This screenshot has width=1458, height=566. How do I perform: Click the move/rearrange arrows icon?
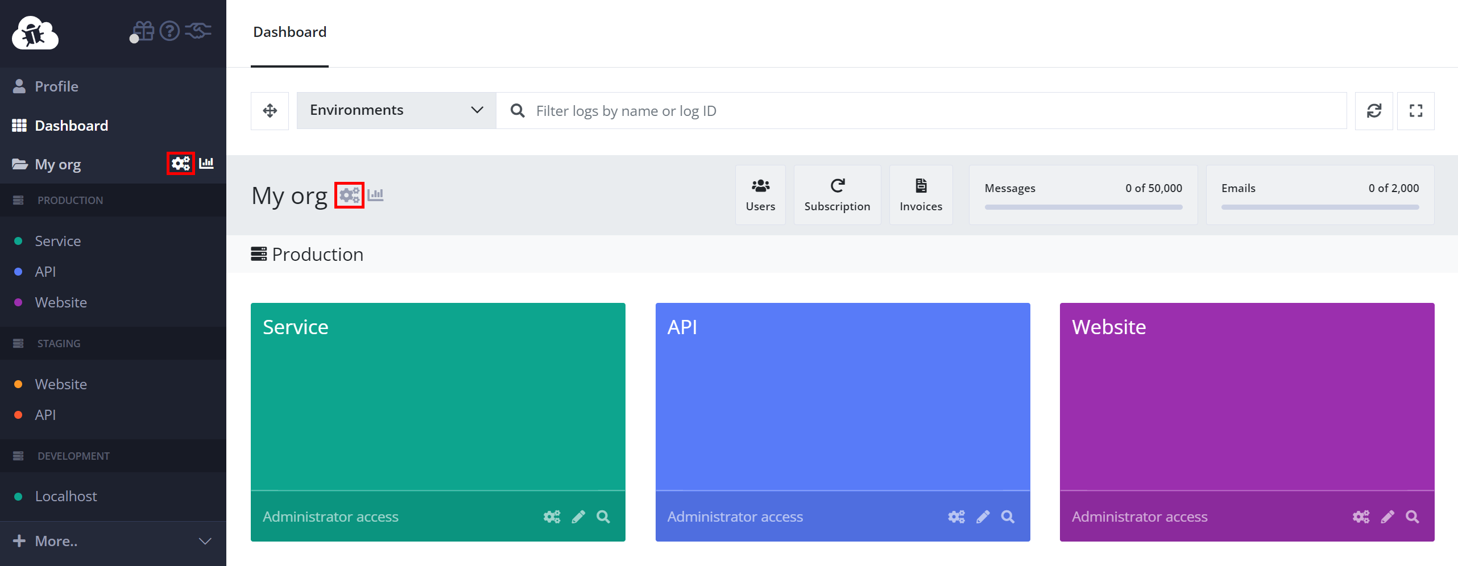[x=270, y=111]
